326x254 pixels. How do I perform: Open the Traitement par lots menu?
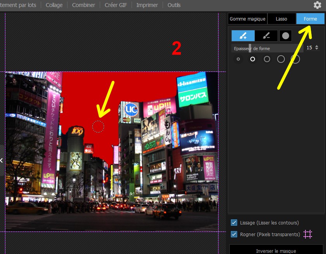point(18,5)
